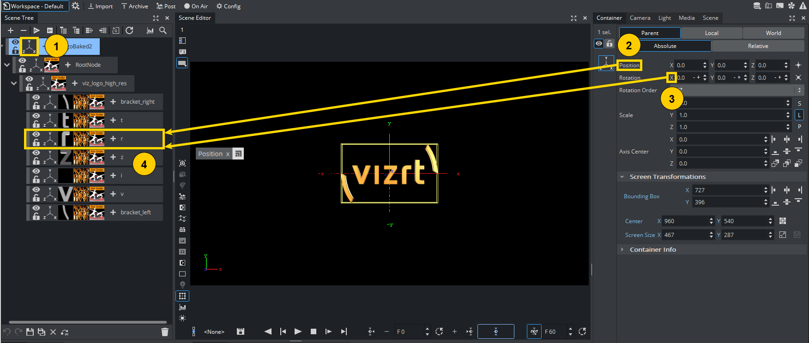Screen dimensions: 809x343
Task: Click the add container plus icon
Action: pyautogui.click(x=11, y=30)
